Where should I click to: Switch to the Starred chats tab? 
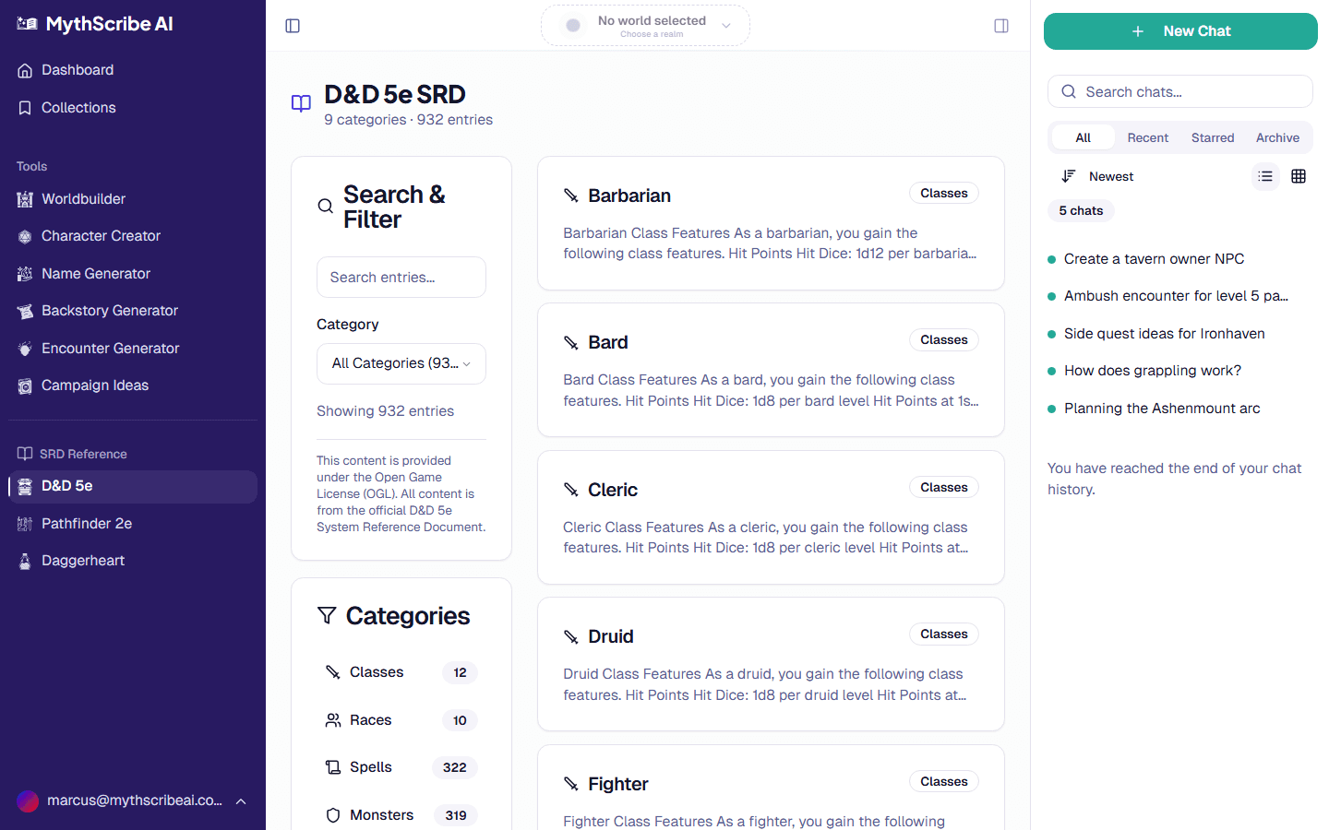coord(1213,136)
